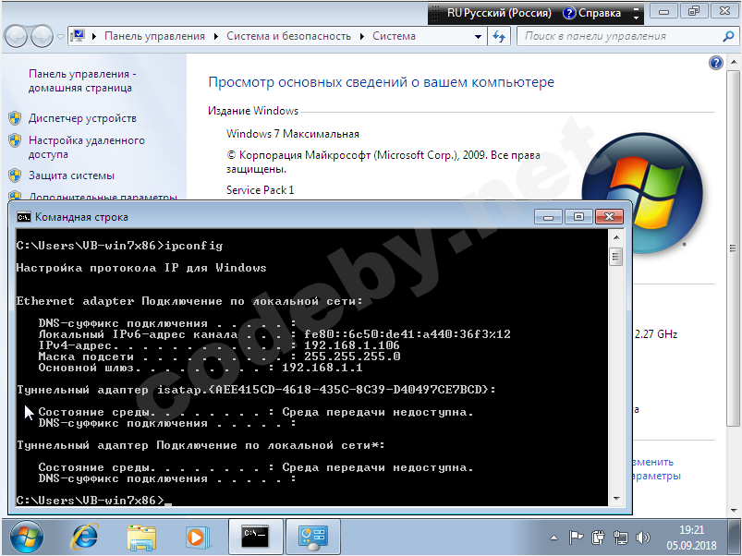
Task: Open 'Панель управления - домашняя страница' link
Action: (82, 81)
